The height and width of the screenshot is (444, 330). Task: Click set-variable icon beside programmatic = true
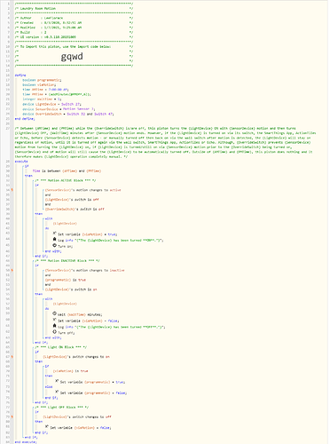(57, 381)
